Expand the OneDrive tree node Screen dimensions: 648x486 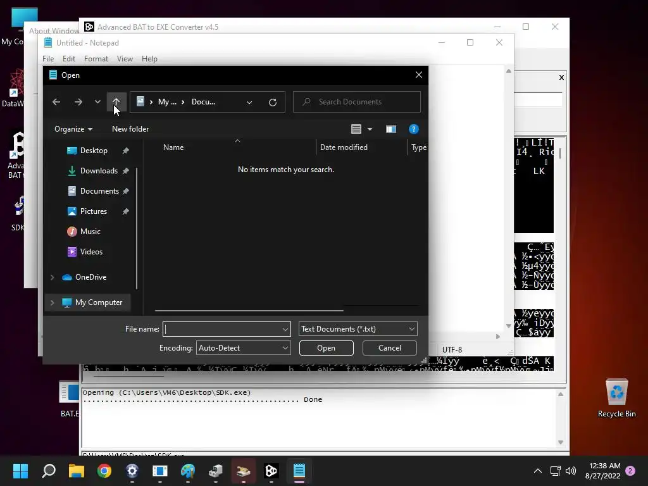tap(52, 277)
